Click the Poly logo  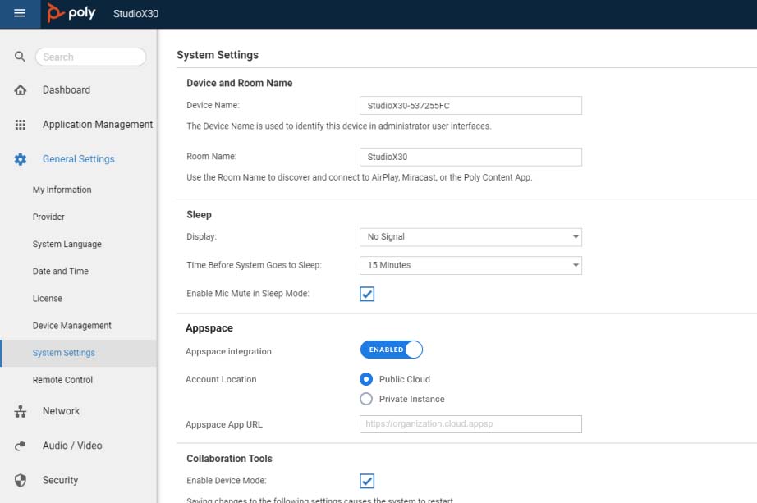pos(71,12)
